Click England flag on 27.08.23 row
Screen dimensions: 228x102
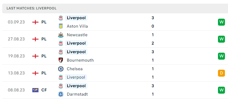[35, 39]
